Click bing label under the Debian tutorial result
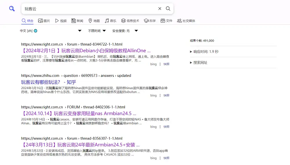290x165 pixels. (x=153, y=64)
